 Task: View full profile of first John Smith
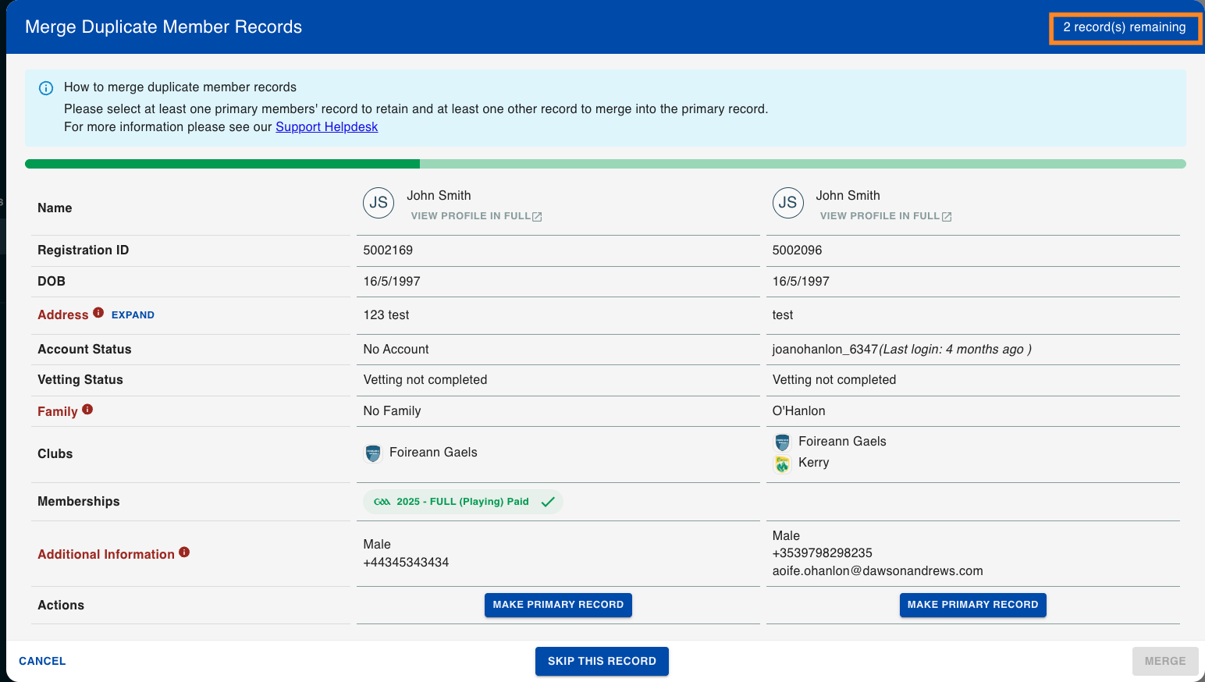coord(476,216)
